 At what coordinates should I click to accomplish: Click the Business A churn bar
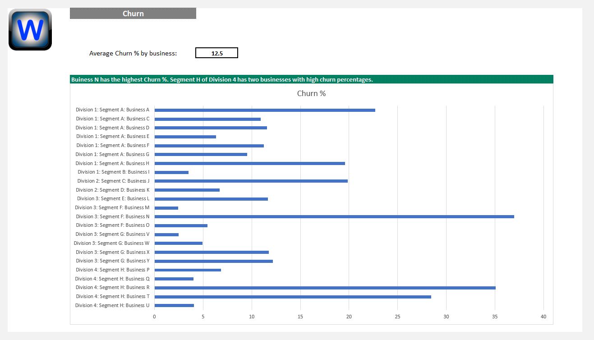click(265, 110)
